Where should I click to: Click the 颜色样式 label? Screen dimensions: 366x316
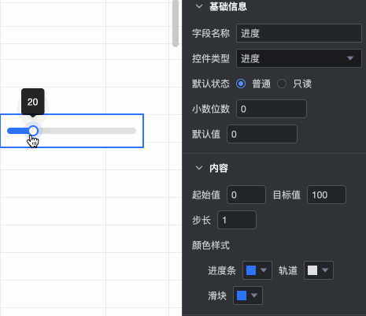click(211, 245)
